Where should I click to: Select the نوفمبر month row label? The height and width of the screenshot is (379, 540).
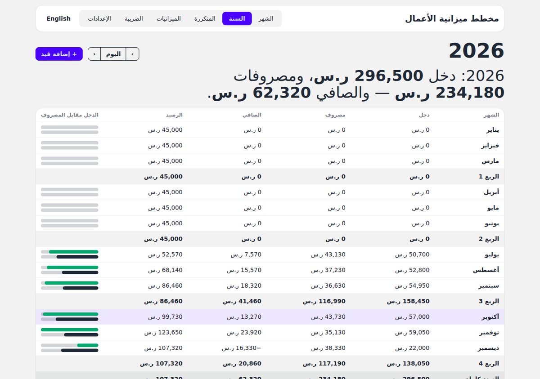490,333
